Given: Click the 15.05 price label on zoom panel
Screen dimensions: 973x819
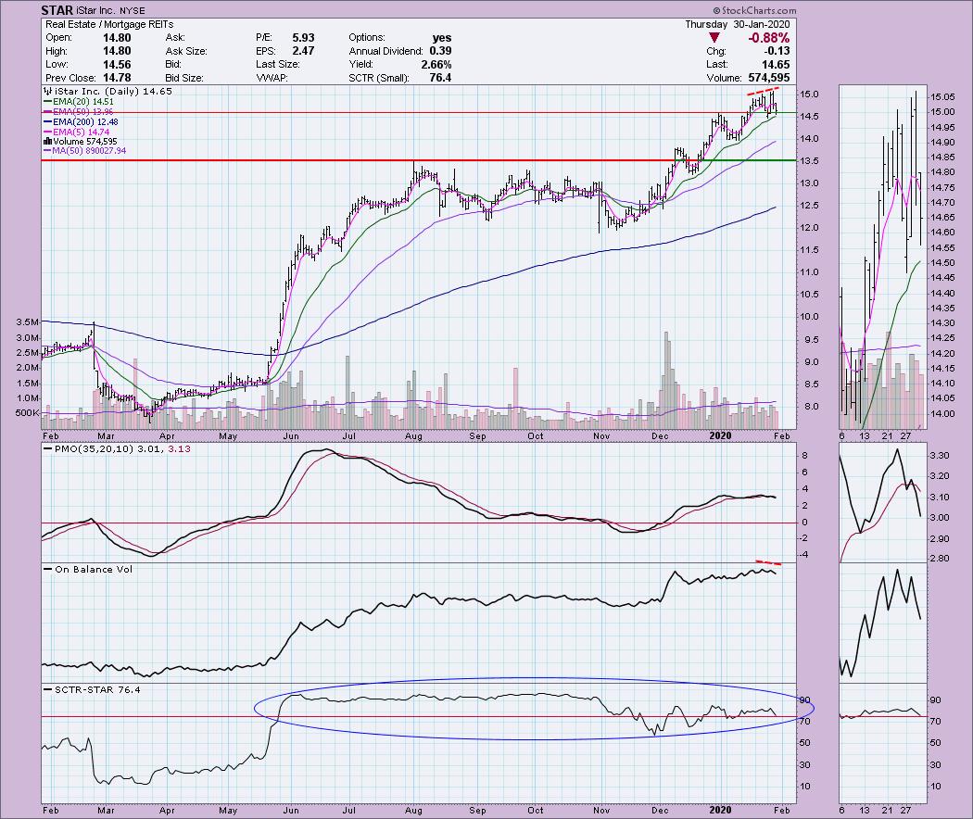Looking at the screenshot, I should 942,96.
